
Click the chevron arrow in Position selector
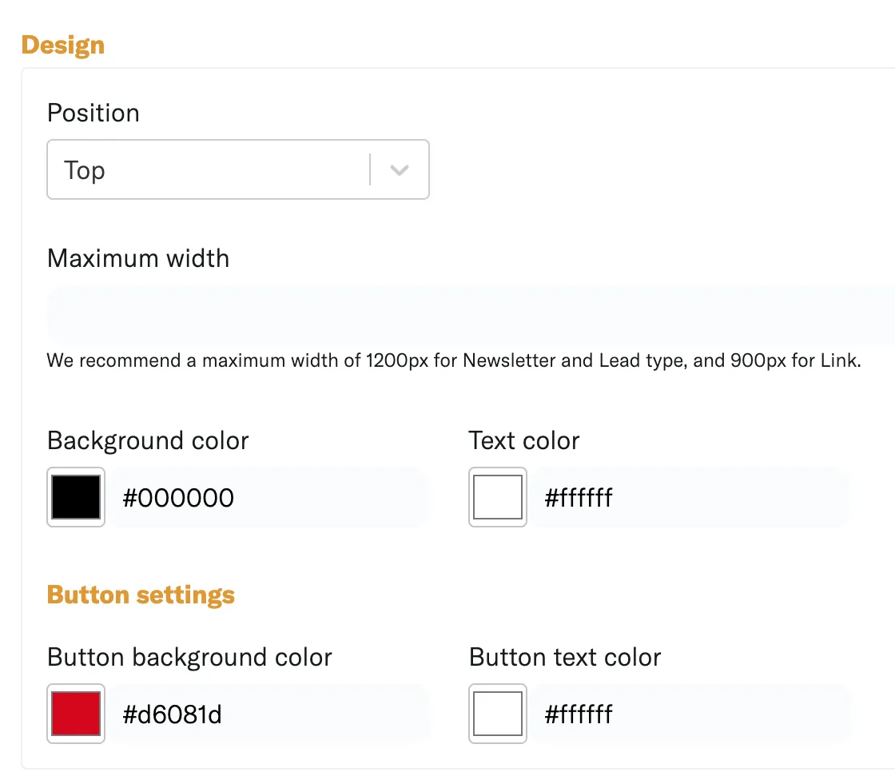[400, 169]
